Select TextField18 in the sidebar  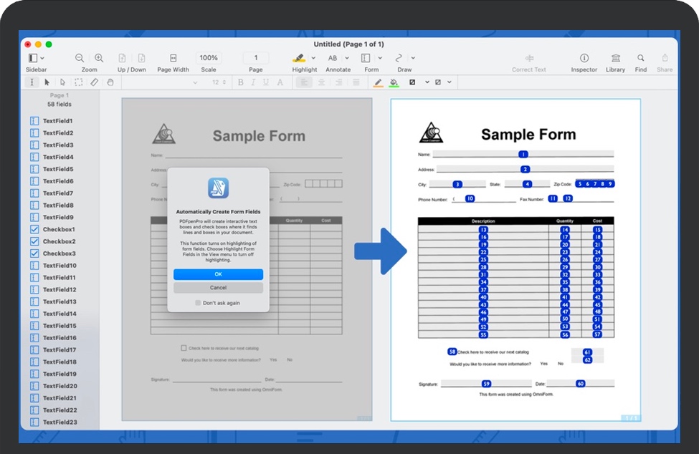click(x=53, y=362)
